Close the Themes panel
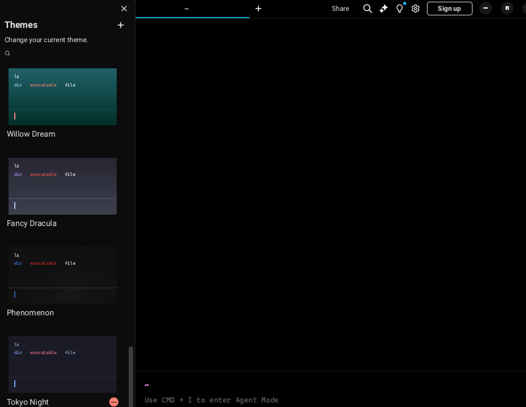This screenshot has height=407, width=526. tap(124, 9)
